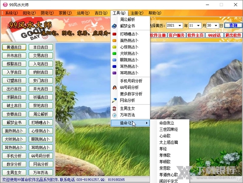Screen dimensions: 243x183
Task: Click the 本日吉日 sidebar button
Action: click(x=41, y=47)
